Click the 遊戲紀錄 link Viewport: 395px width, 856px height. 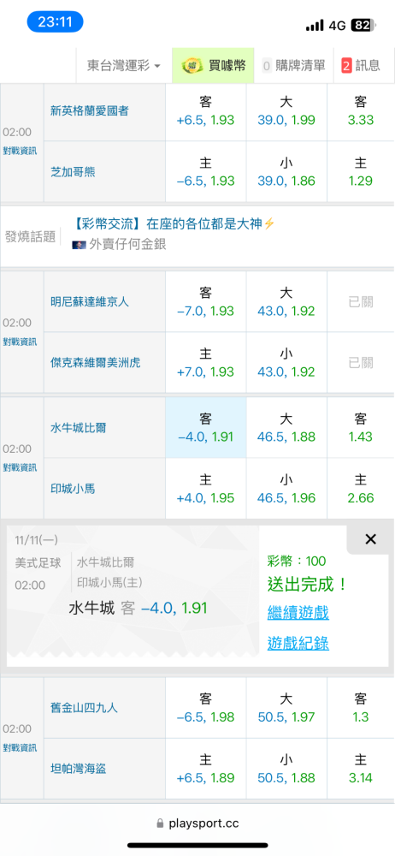pyautogui.click(x=298, y=644)
